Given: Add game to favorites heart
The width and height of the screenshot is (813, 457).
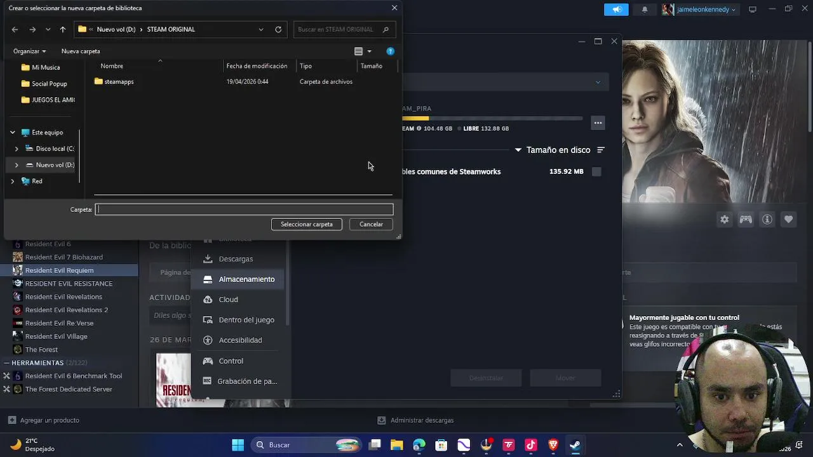Looking at the screenshot, I should click(x=789, y=220).
